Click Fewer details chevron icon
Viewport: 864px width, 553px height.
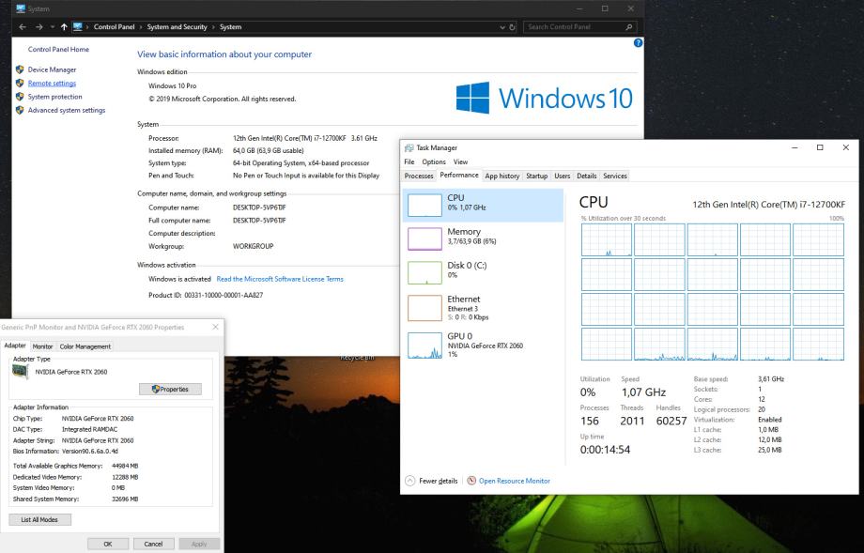click(x=410, y=481)
